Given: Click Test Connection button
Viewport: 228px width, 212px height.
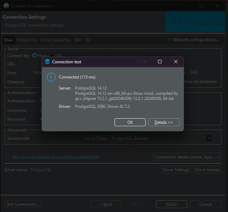Looking at the screenshot, I should pyautogui.click(x=23, y=204).
